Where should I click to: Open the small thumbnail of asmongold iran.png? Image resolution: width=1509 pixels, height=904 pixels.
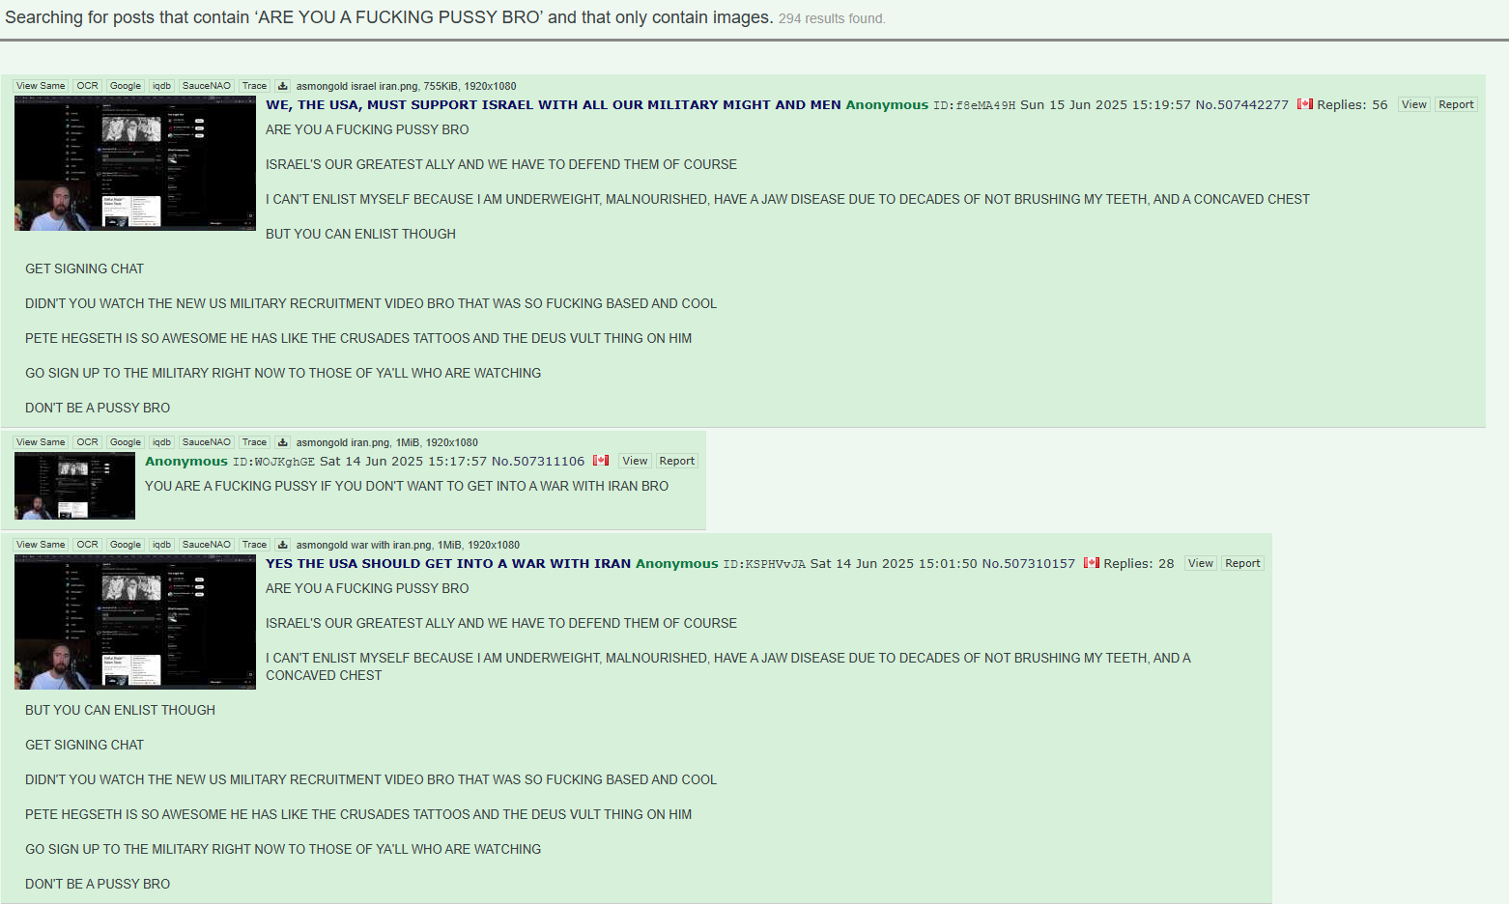coord(74,486)
